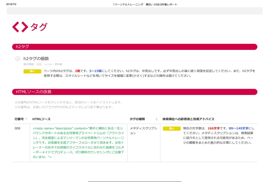Click the gray note about highlighting sources
Screen dimensions: 268x182
(69, 102)
